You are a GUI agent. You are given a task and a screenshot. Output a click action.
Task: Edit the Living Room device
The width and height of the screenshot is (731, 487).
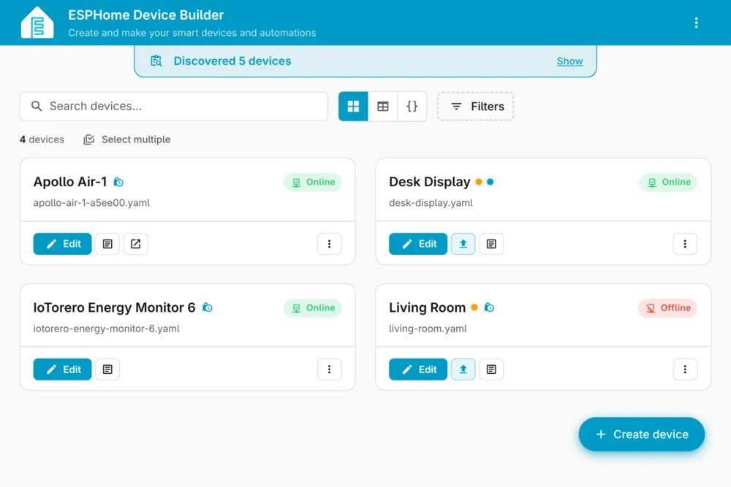418,369
